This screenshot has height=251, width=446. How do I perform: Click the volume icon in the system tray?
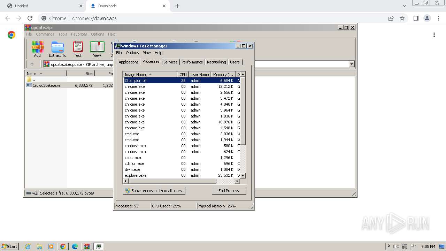[396, 246]
